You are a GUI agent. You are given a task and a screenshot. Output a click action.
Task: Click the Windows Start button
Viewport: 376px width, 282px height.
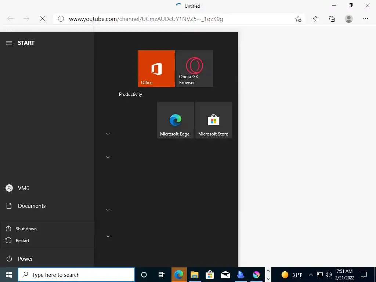point(9,275)
